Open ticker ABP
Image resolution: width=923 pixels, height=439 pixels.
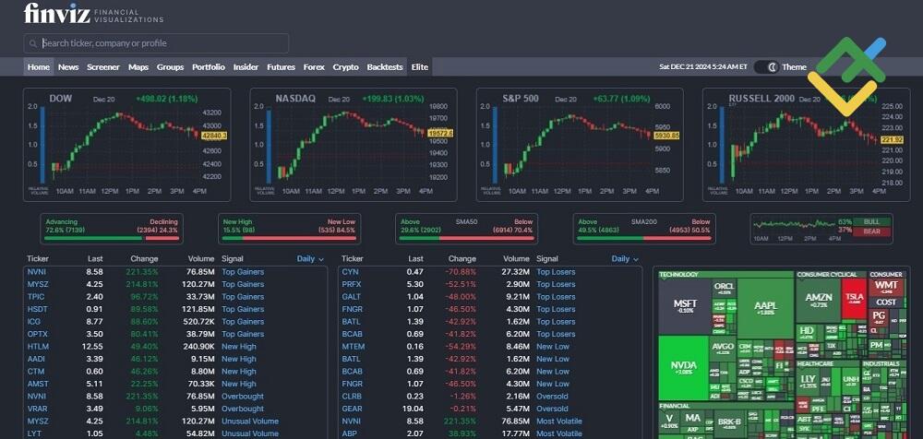coord(350,433)
